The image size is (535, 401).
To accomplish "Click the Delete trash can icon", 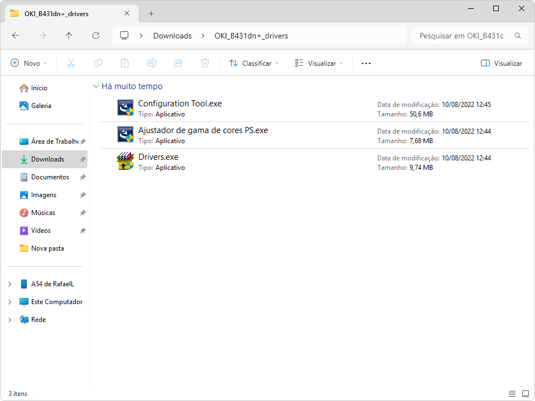I will pyautogui.click(x=205, y=63).
